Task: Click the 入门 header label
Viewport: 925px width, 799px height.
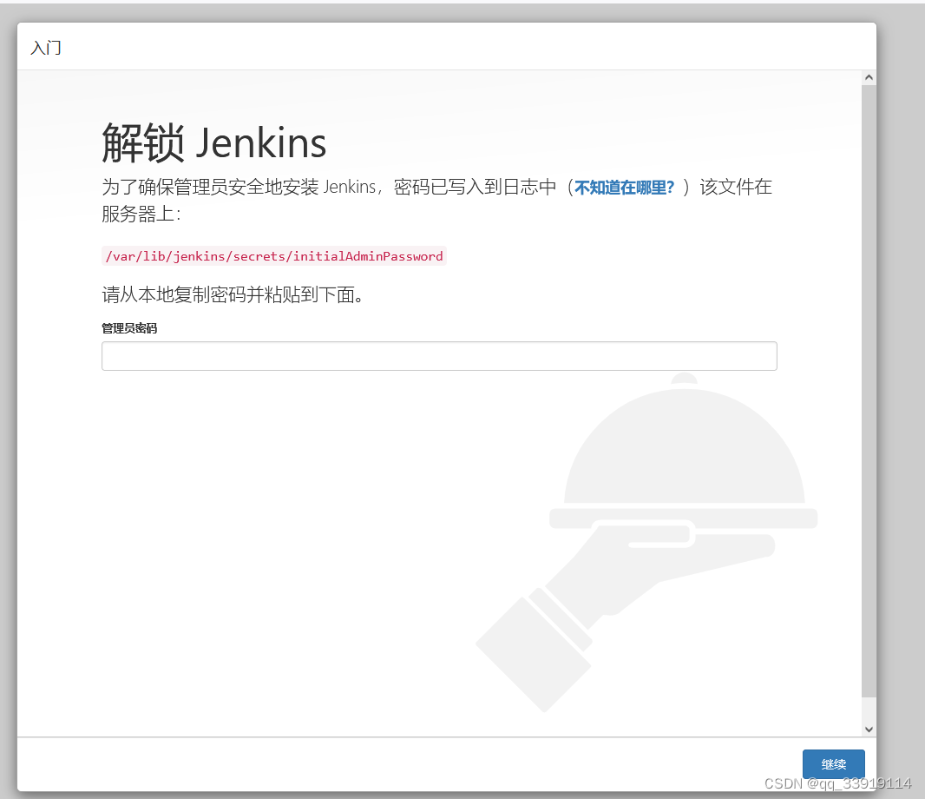Action: click(46, 48)
